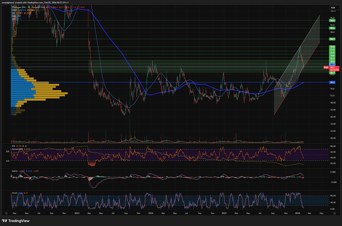Click the 79.8 green price label
Image resolution: width=342 pixels, height=226 pixels.
click(x=333, y=47)
